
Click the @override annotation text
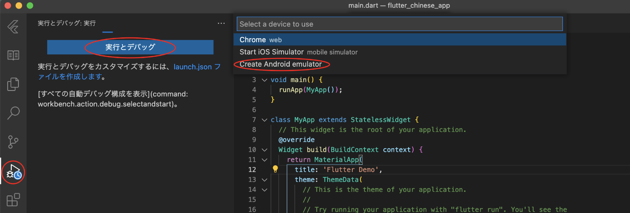coord(297,140)
